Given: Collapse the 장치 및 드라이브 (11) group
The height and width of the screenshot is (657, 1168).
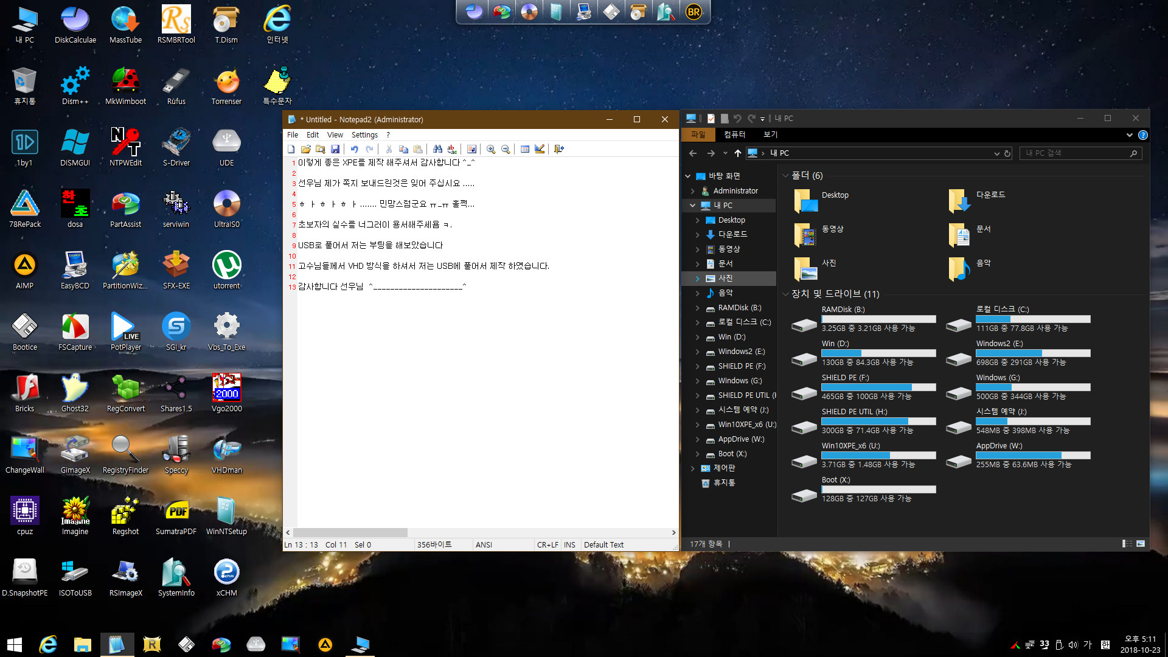Looking at the screenshot, I should point(785,294).
